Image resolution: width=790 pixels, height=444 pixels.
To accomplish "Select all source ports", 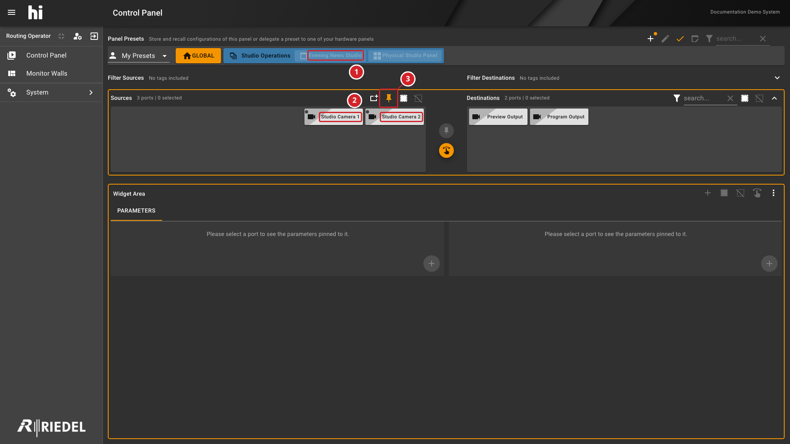I will coord(404,98).
